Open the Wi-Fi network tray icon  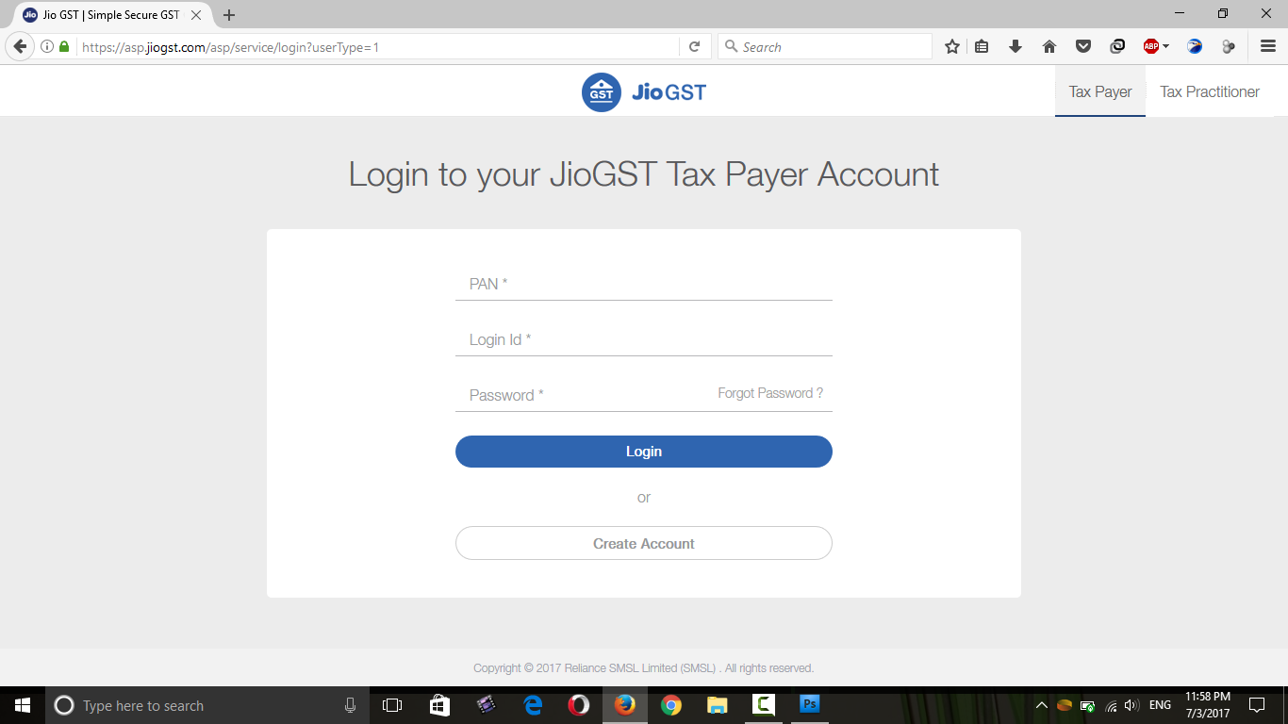point(1111,705)
